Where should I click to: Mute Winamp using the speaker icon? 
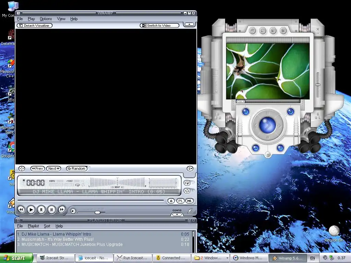point(73,211)
